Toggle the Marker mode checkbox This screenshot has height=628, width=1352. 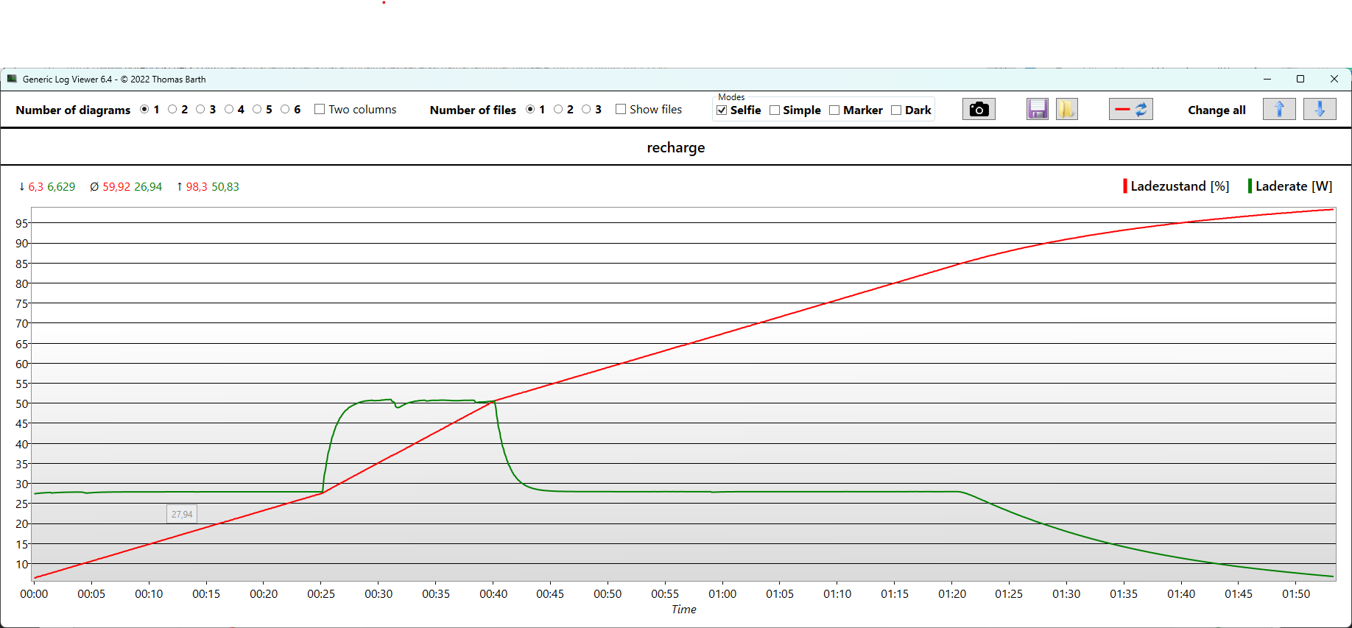click(834, 110)
